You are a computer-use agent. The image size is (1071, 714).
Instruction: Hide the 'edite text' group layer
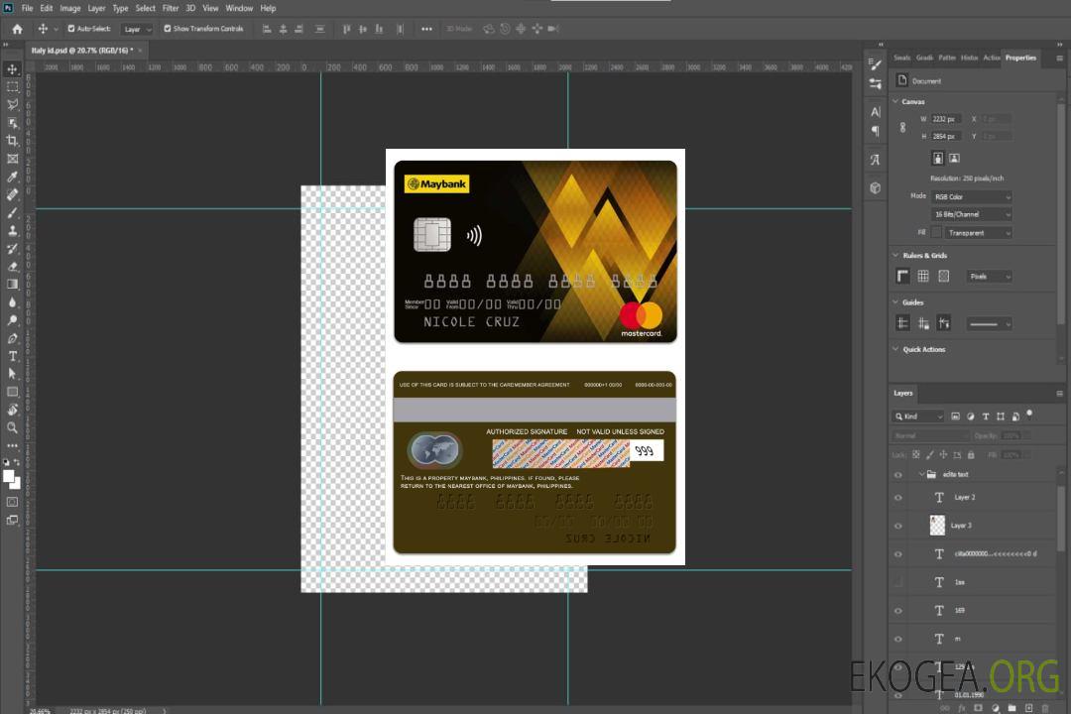tap(898, 475)
